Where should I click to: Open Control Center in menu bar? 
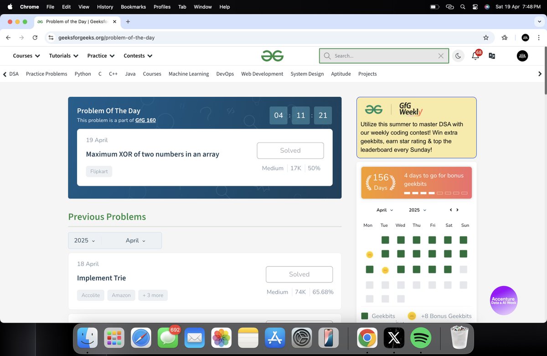tap(475, 7)
